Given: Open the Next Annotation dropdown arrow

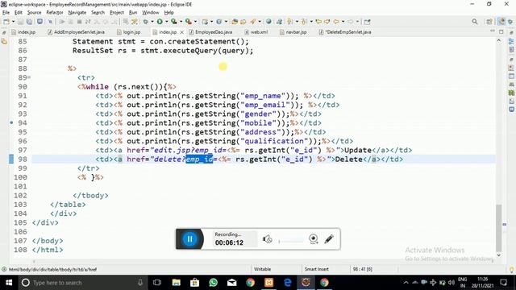Looking at the screenshot, I should click(297, 22).
